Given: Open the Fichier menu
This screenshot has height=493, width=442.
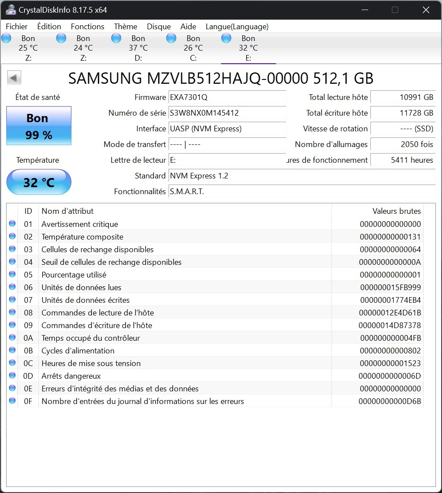Looking at the screenshot, I should [17, 27].
